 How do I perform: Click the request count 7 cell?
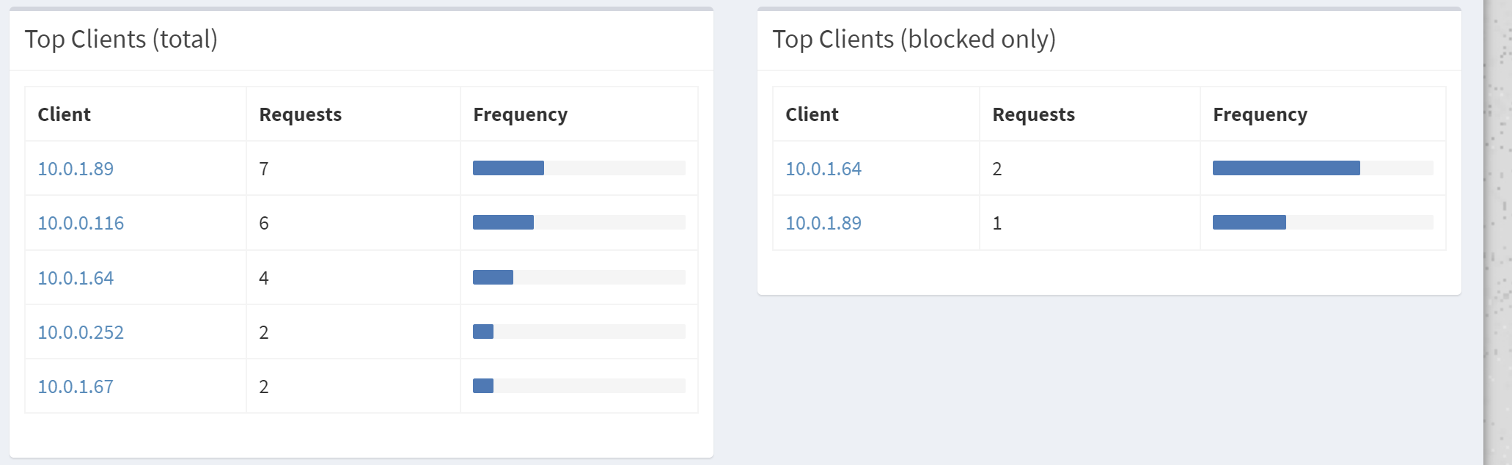264,169
